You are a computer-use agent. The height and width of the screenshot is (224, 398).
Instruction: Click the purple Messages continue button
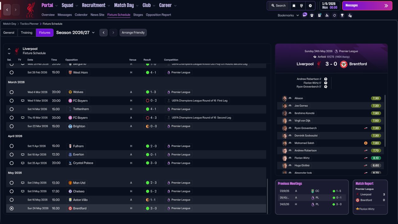tap(367, 6)
